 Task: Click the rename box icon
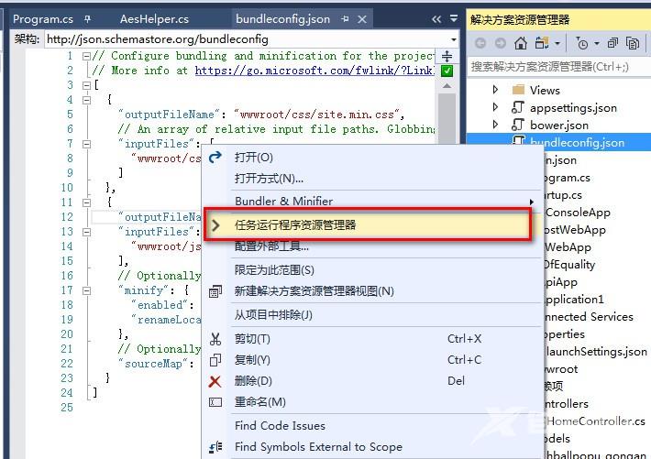click(215, 402)
